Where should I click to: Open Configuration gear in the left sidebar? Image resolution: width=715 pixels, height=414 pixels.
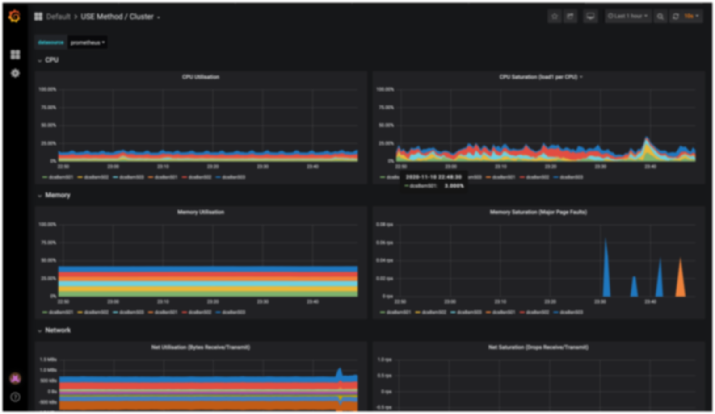click(15, 73)
